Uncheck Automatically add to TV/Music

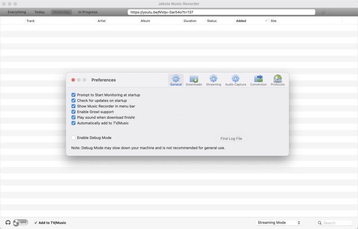coord(73,123)
